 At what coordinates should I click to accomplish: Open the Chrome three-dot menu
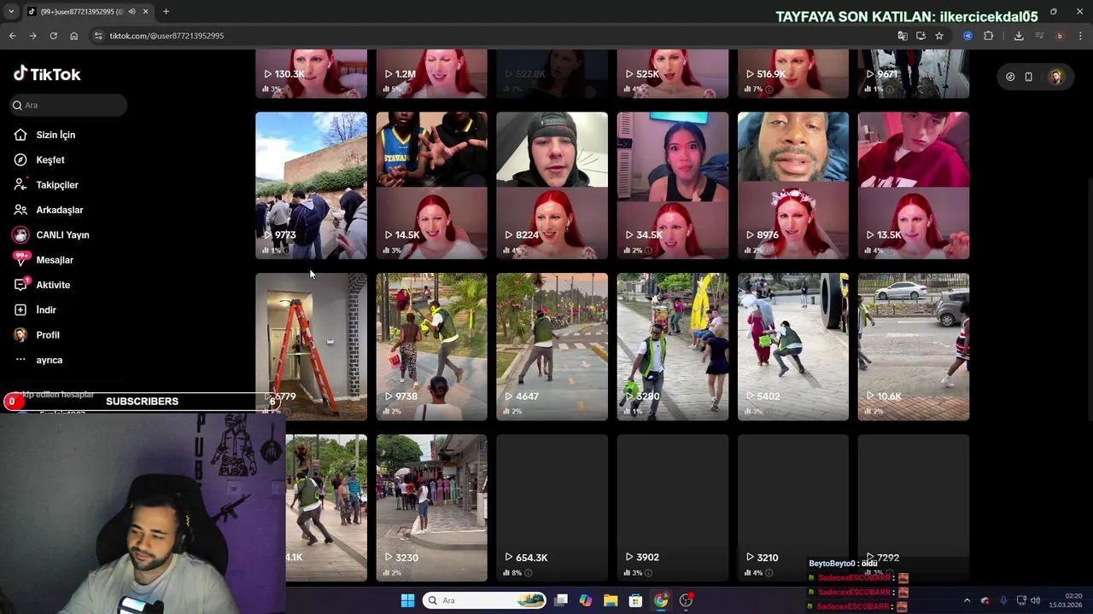point(1081,36)
